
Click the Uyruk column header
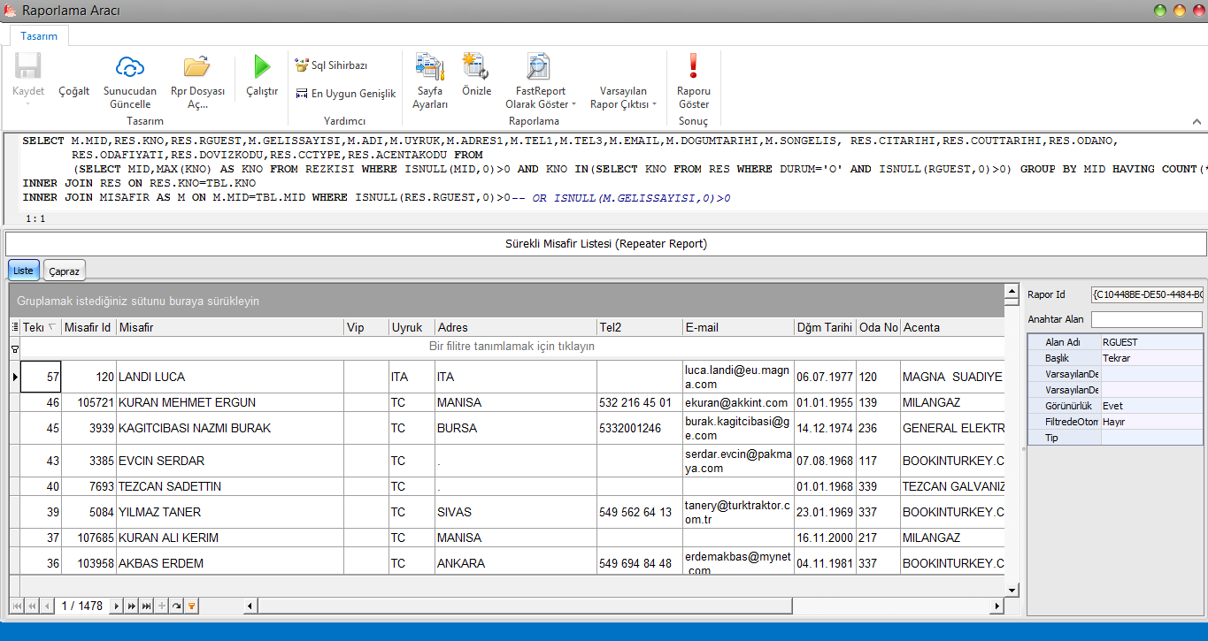point(412,327)
